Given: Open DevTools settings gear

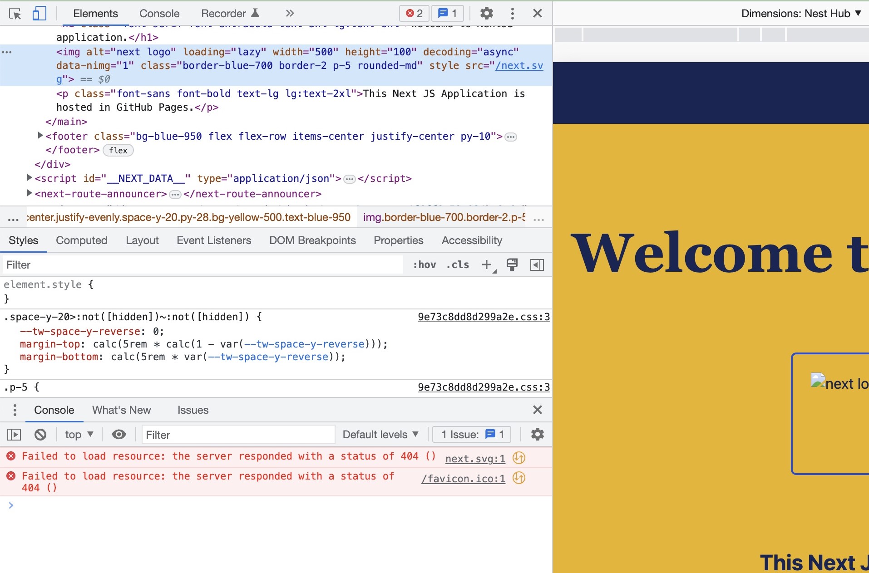Looking at the screenshot, I should tap(487, 13).
